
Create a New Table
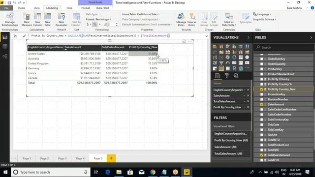pyautogui.click(x=48, y=20)
